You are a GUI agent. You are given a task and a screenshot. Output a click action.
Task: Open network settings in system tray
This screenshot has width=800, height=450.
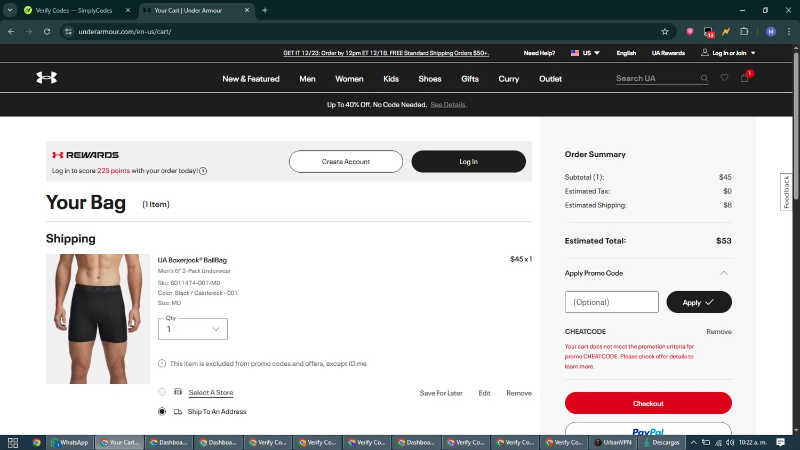point(718,443)
